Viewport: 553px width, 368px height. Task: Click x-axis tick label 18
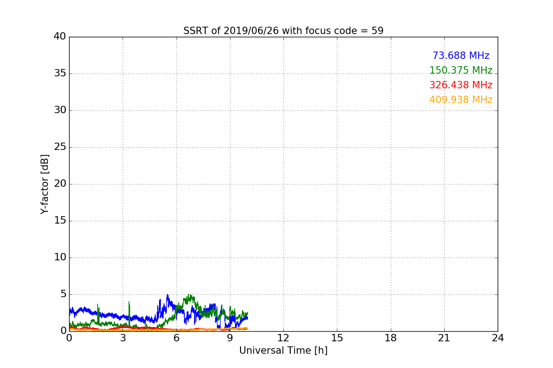pyautogui.click(x=391, y=338)
